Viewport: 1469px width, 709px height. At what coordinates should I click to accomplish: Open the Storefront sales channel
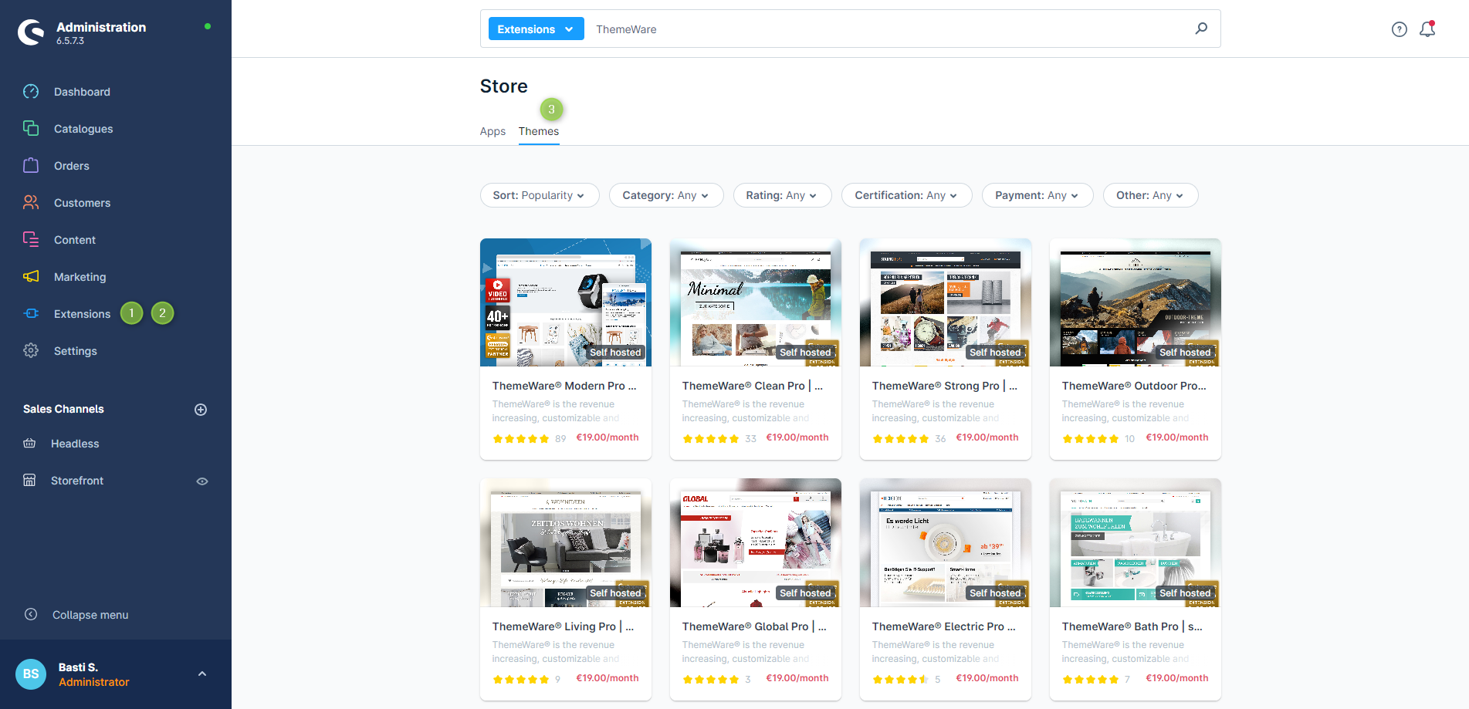(x=77, y=481)
